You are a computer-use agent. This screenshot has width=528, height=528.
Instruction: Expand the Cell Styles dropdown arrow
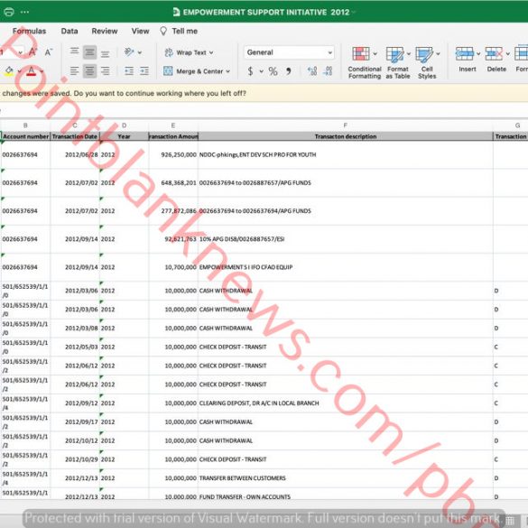click(x=438, y=53)
